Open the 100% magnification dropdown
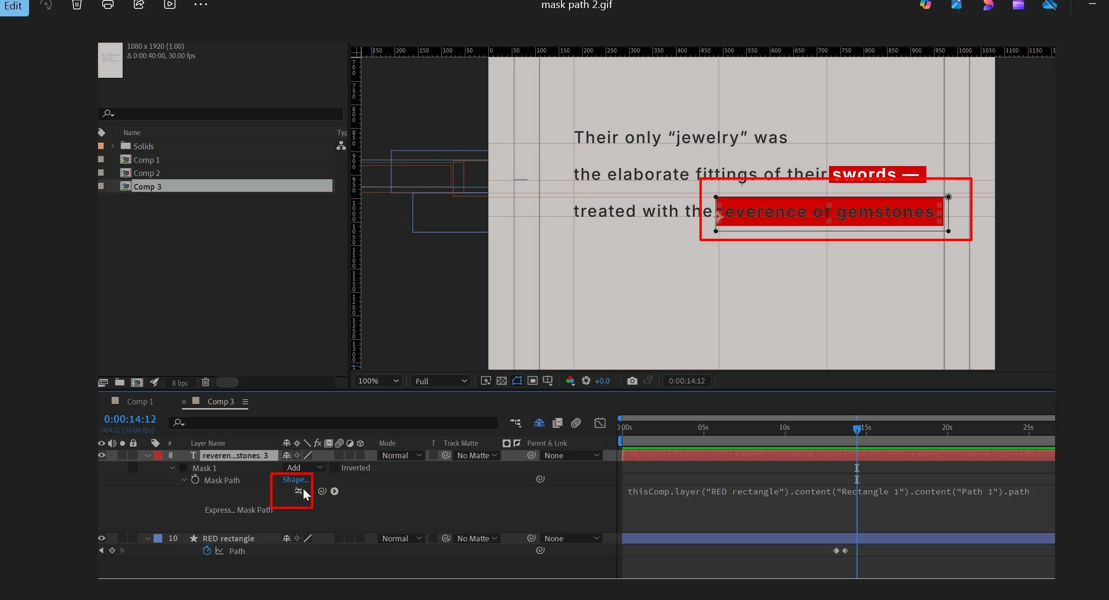Image resolution: width=1109 pixels, height=600 pixels. click(378, 381)
